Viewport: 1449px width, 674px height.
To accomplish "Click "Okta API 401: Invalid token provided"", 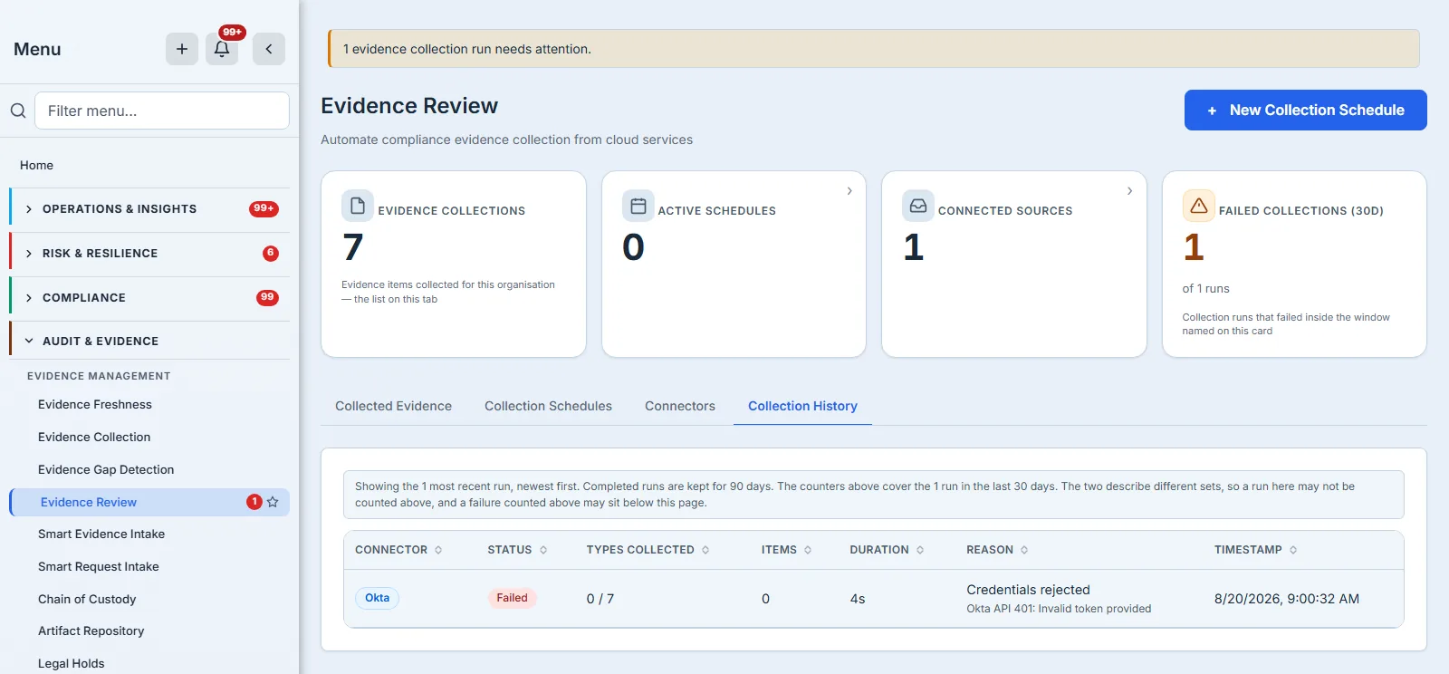I will tap(1059, 609).
